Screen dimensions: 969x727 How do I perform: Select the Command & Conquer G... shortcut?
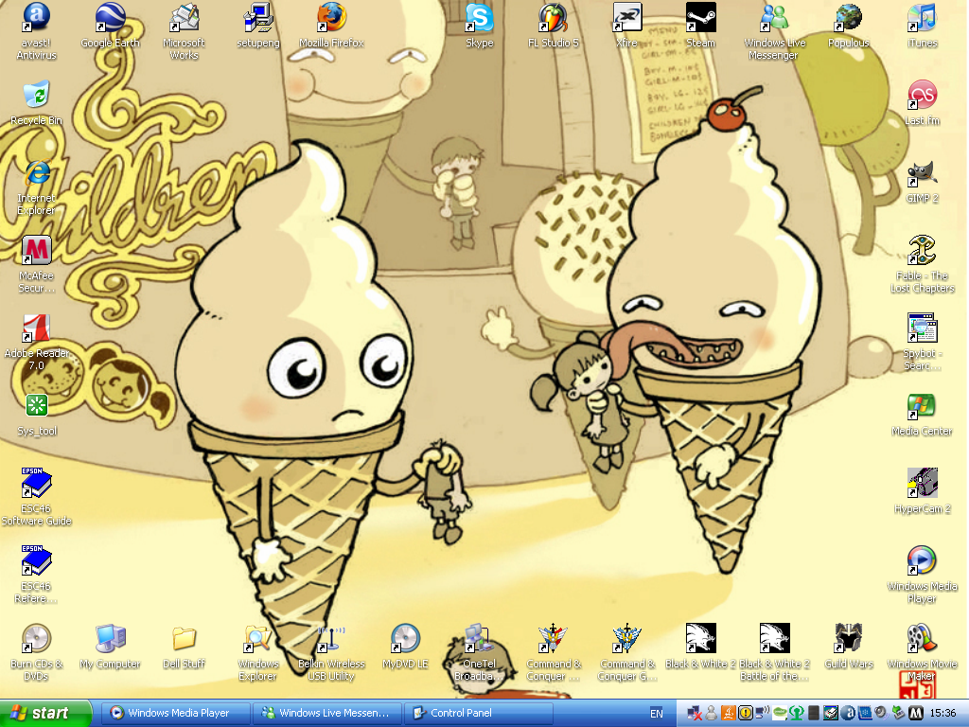626,653
